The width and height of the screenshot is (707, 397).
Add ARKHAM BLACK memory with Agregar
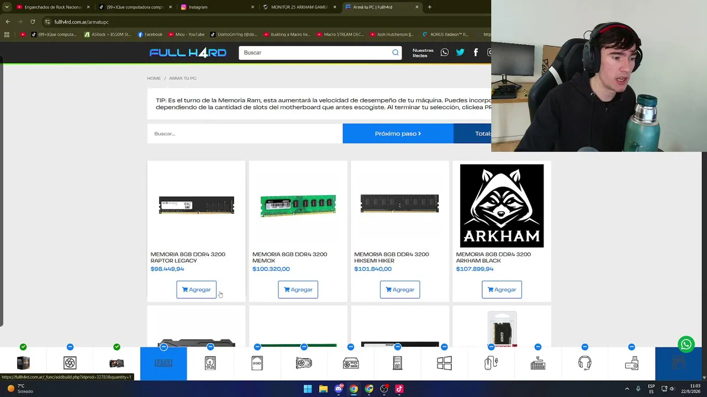click(502, 289)
